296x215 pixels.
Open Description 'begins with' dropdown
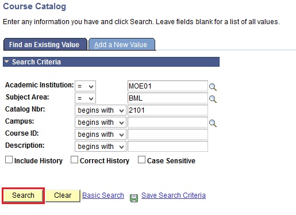coord(101,147)
